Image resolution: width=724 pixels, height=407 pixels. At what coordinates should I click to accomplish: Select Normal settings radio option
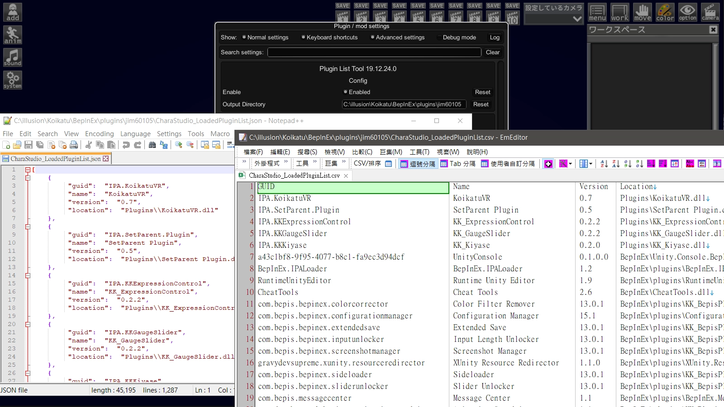tap(265, 38)
